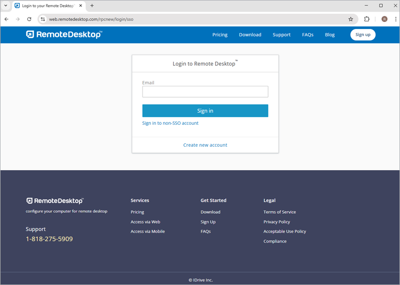Select the Create new account link
400x285 pixels.
(x=205, y=145)
